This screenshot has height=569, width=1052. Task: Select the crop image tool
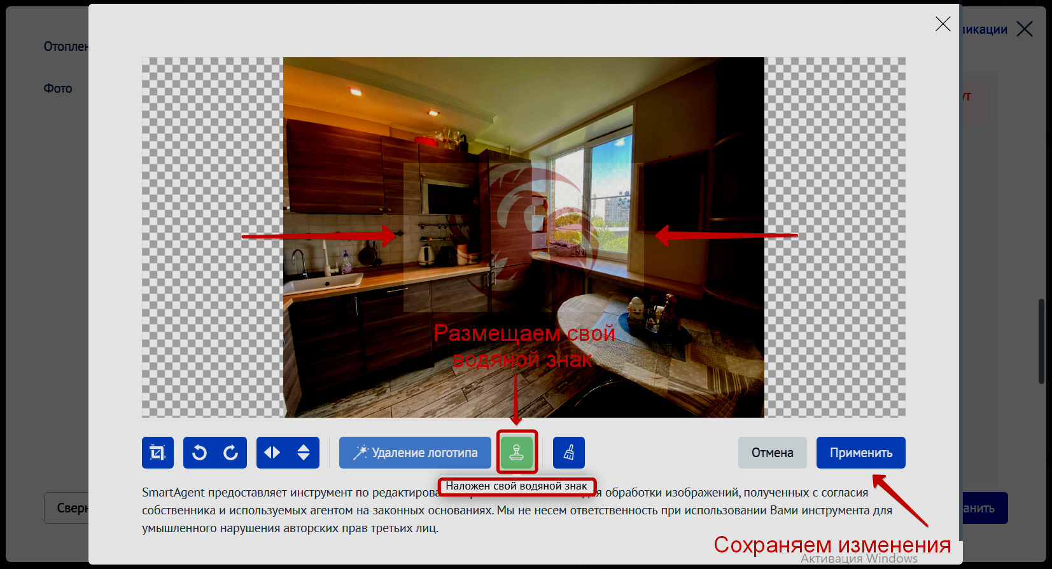point(158,453)
